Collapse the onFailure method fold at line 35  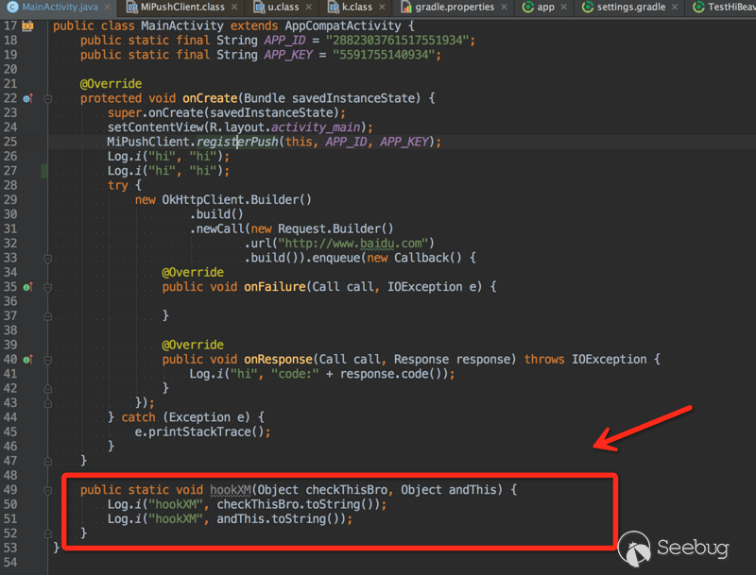(x=48, y=288)
